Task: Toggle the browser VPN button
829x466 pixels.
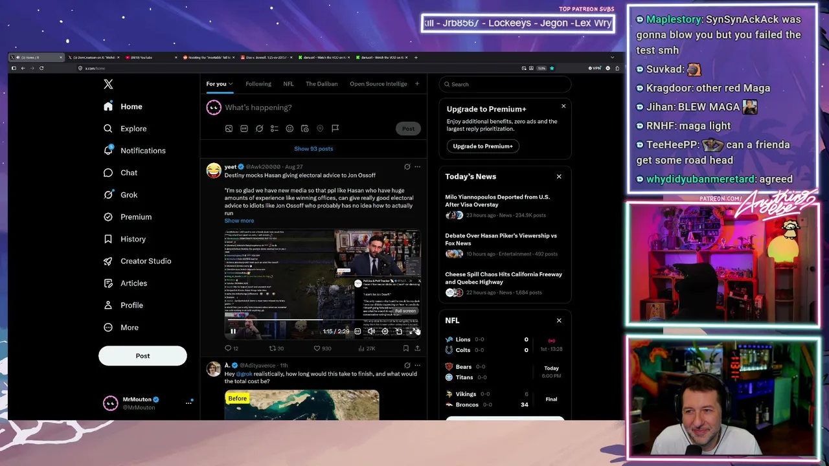Action: coord(595,68)
